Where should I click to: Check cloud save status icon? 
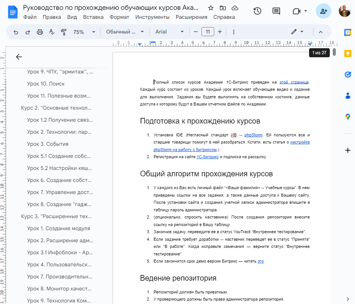(235, 8)
